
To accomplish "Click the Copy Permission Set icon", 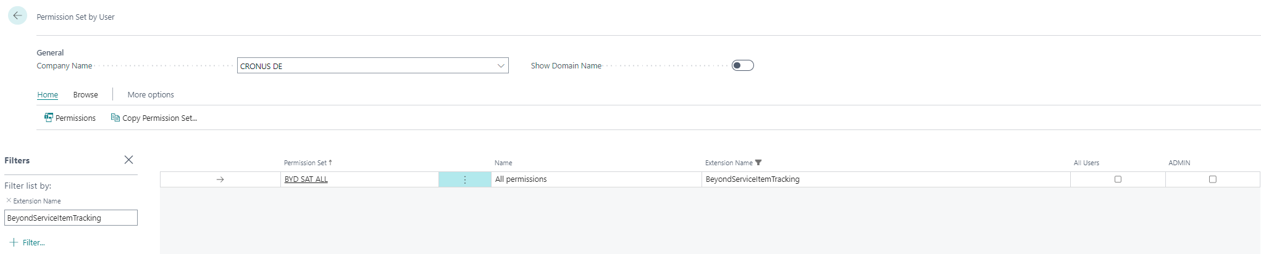I will click(x=115, y=118).
